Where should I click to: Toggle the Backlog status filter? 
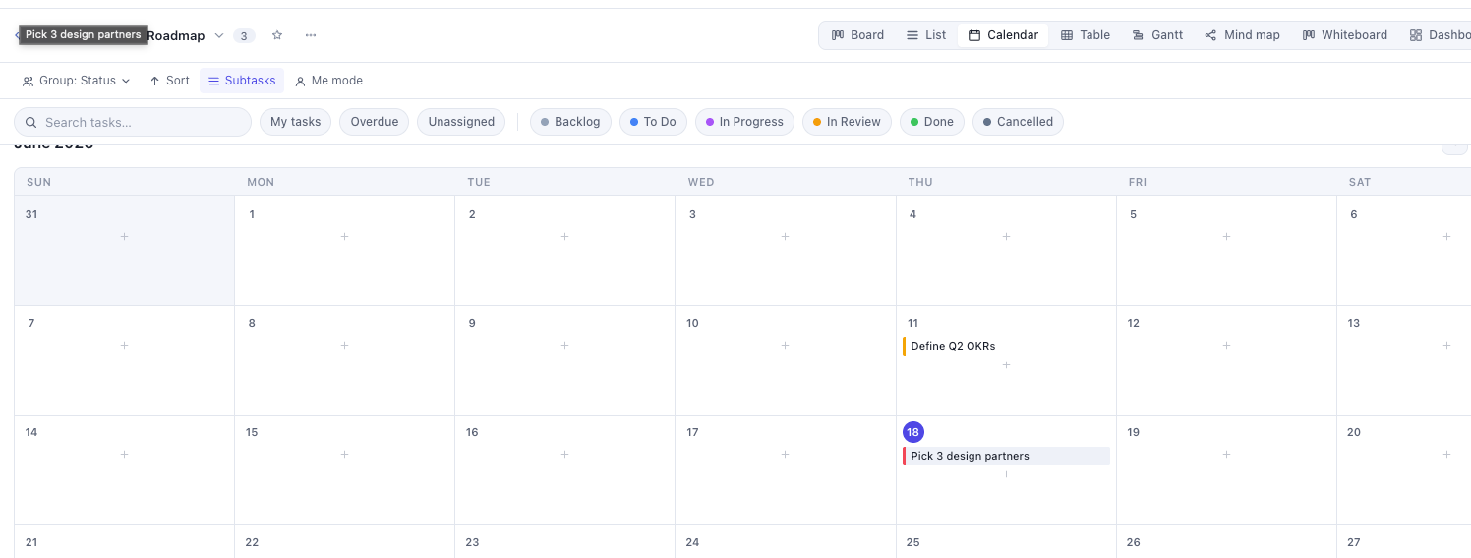click(570, 122)
